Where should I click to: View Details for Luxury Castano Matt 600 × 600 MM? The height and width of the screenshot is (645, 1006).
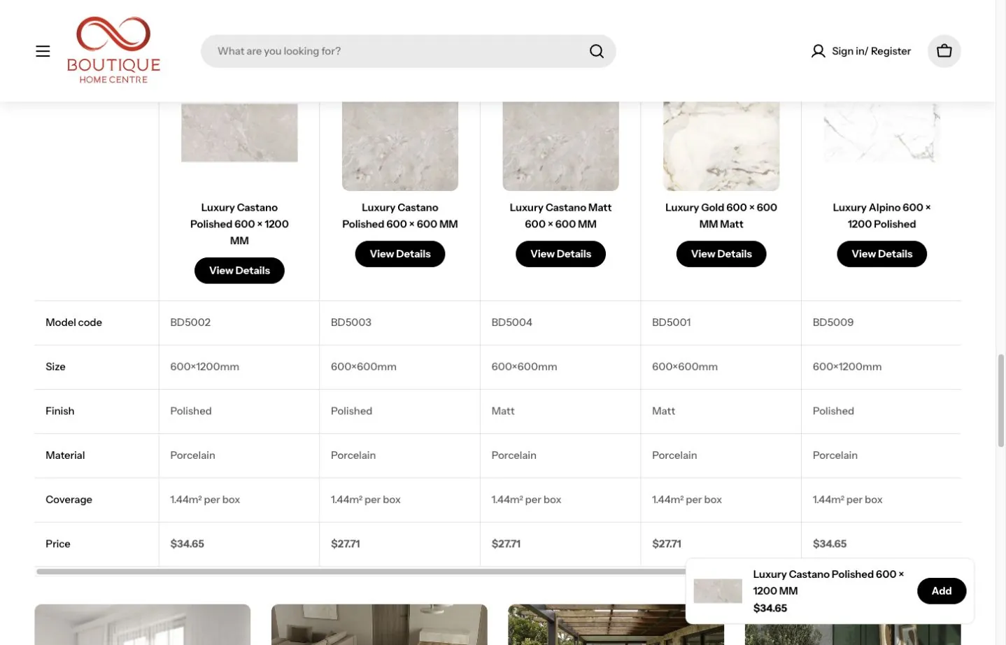(x=560, y=254)
